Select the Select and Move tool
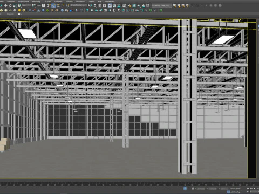 pos(6,5)
